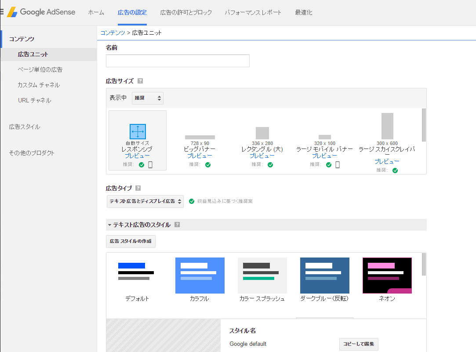Click the green check under レスポンシブ
Screen dimensions: 476x352
click(x=142, y=165)
